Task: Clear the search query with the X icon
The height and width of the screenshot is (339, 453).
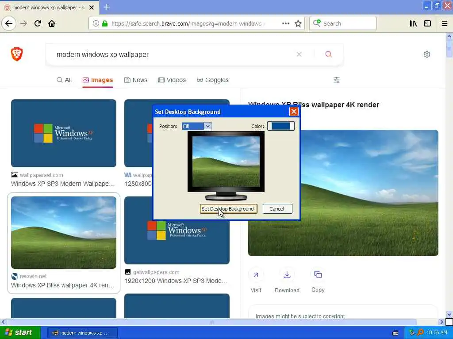Action: [299, 54]
